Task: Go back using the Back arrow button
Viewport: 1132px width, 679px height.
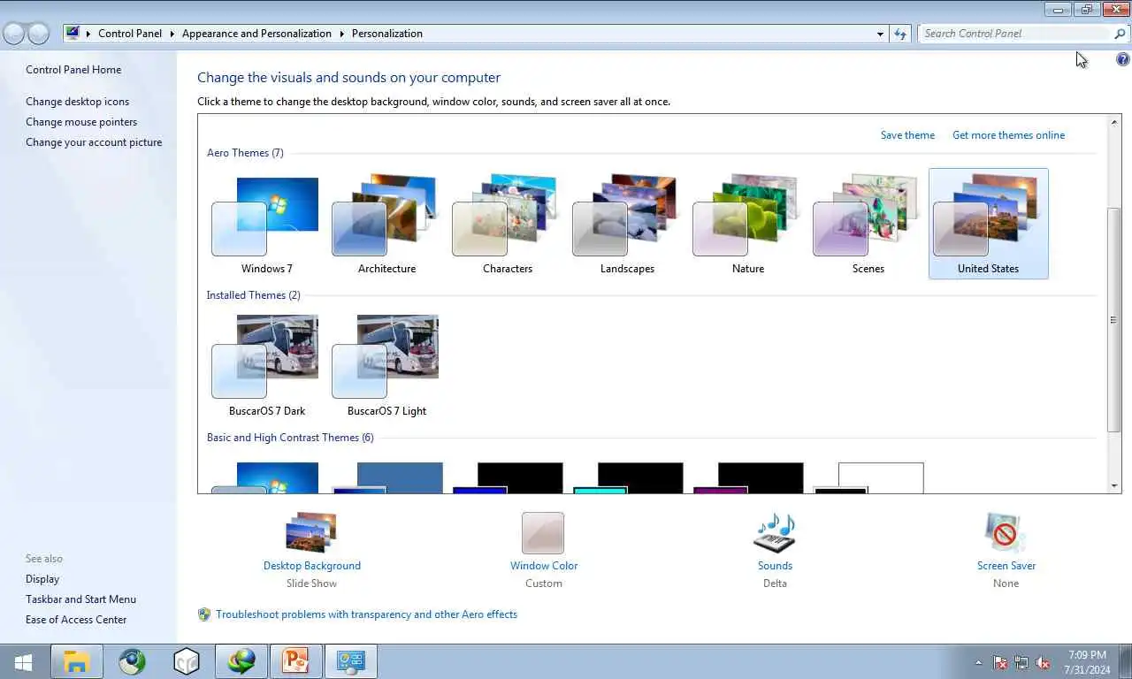Action: click(14, 34)
